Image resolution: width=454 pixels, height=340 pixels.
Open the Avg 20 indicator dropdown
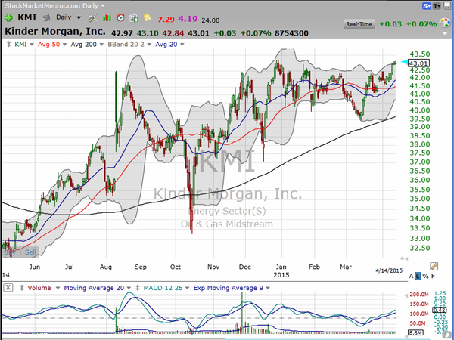click(x=182, y=45)
